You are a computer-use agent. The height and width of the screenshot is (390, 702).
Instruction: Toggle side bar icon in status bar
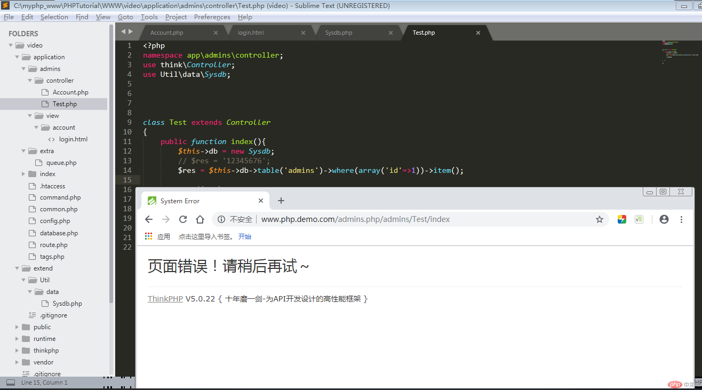click(x=11, y=383)
